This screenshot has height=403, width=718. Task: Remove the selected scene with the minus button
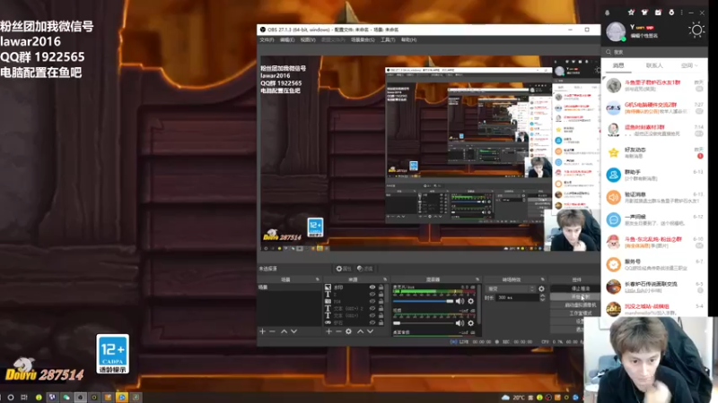point(273,331)
